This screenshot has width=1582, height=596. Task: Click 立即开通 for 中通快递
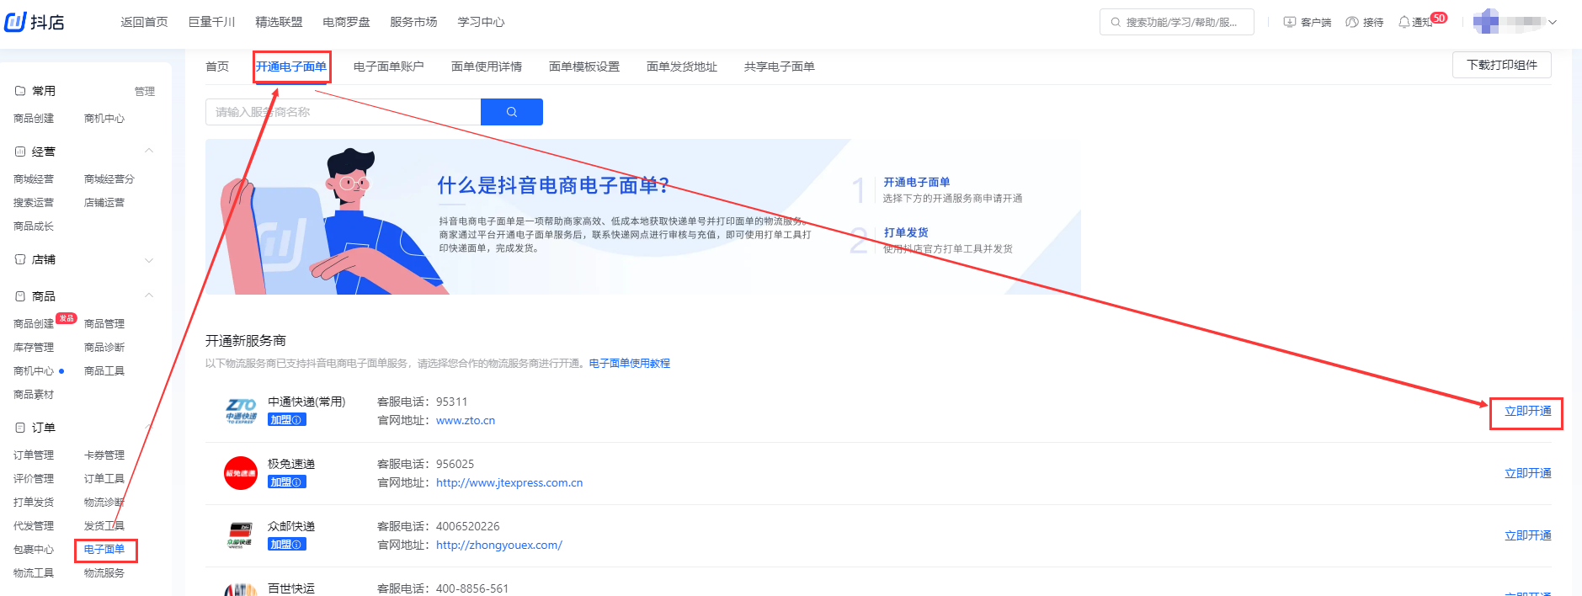1527,411
